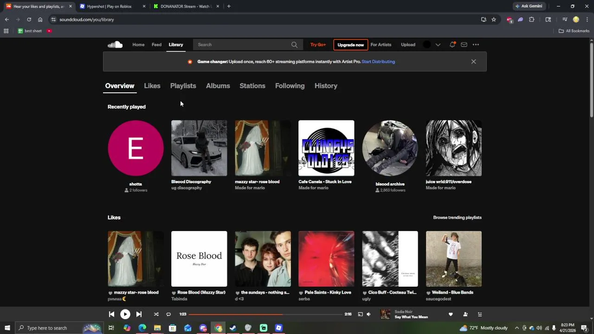The image size is (594, 334).
Task: Install the SoundCloud app from address bar
Action: [x=484, y=19]
